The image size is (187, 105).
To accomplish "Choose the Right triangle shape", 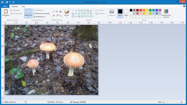I will click(x=73, y=13).
